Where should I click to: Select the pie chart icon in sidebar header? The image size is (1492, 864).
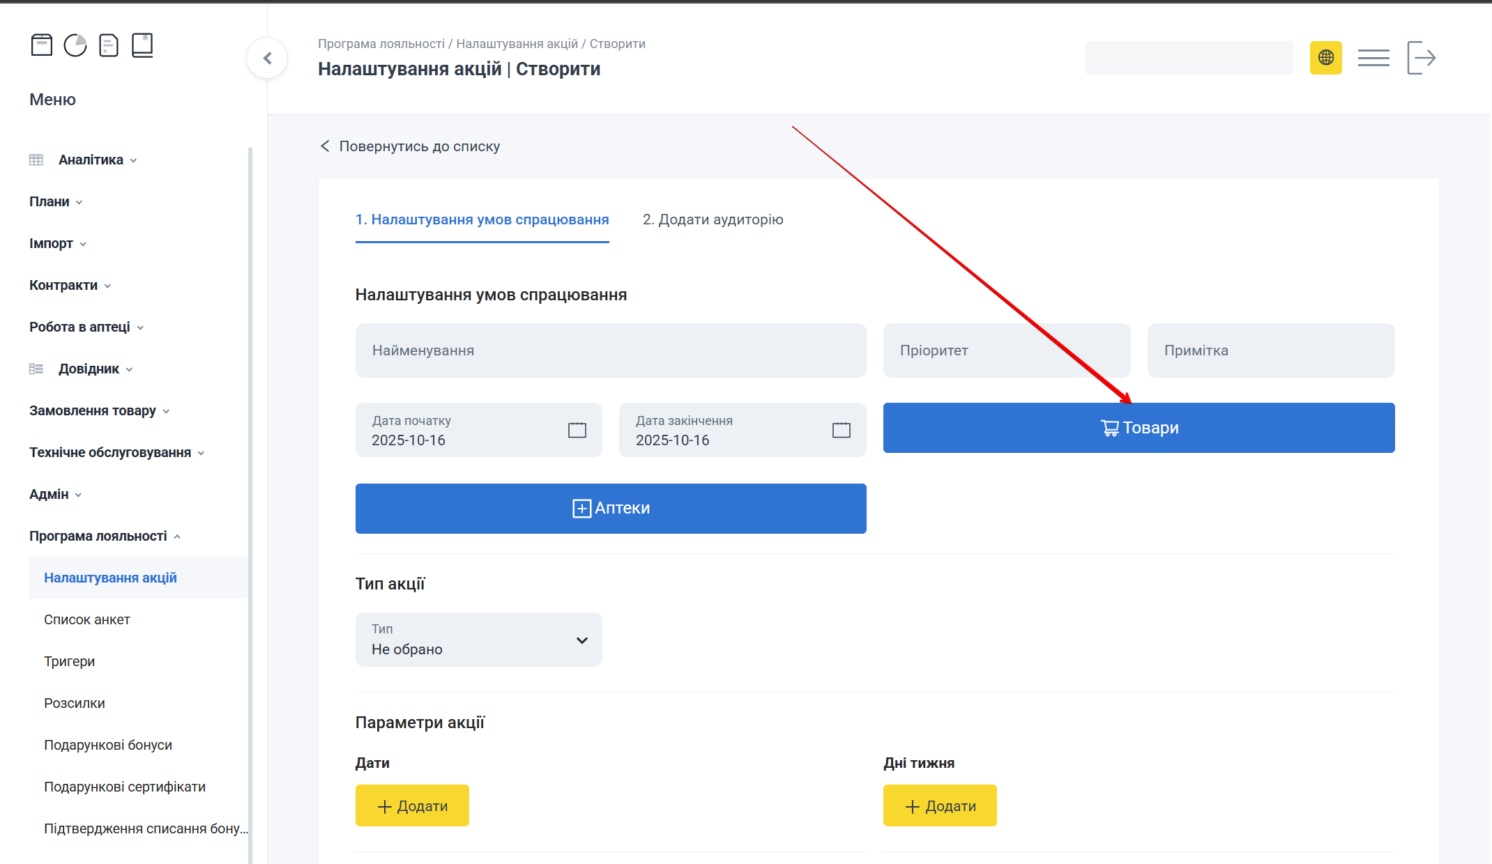(x=75, y=45)
